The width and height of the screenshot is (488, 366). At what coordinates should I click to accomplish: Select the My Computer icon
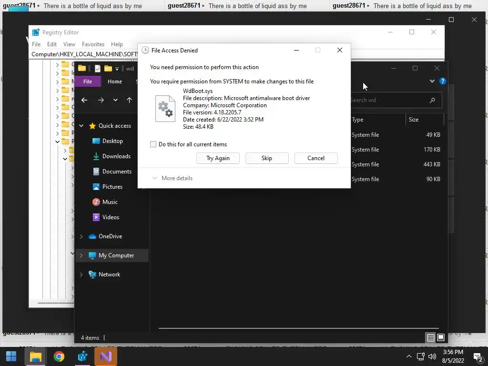point(92,255)
